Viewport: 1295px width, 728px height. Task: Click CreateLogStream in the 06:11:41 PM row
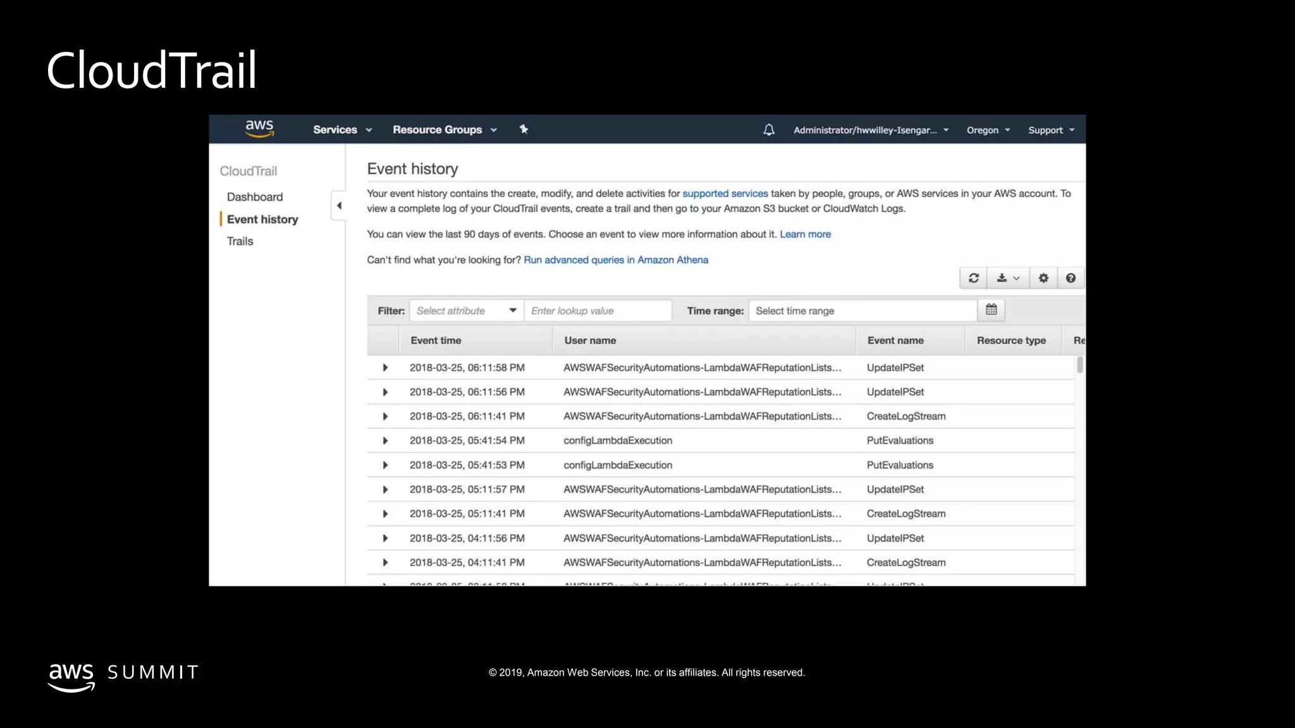906,416
